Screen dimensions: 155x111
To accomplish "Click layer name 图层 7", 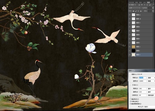I will [x=138, y=31].
